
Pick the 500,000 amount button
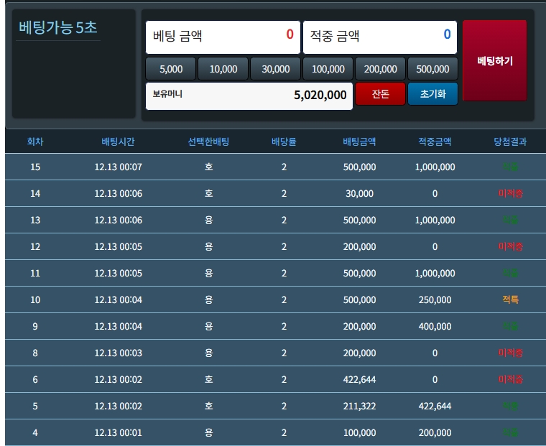[x=432, y=69]
